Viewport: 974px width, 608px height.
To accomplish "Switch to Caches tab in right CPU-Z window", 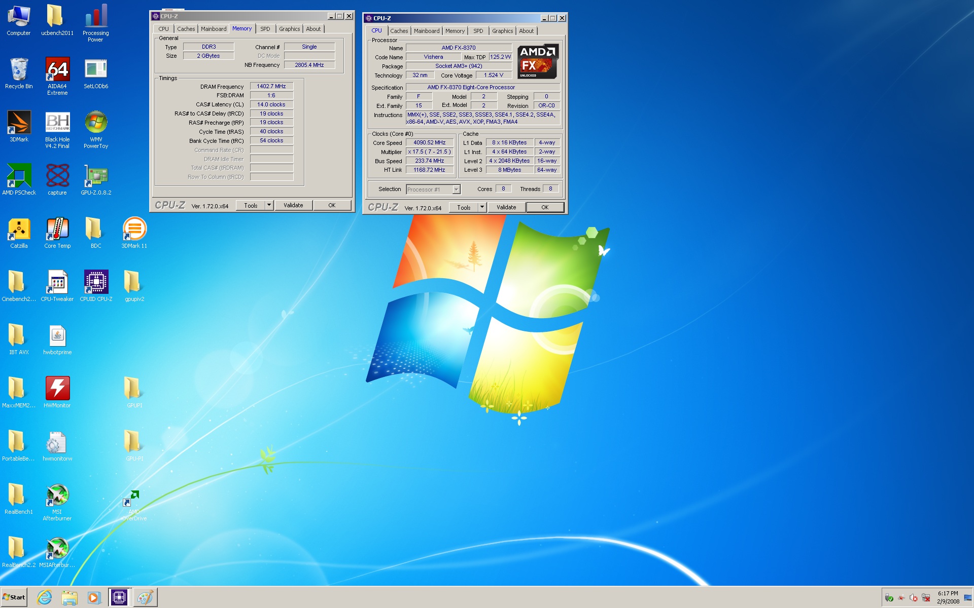I will (x=399, y=31).
